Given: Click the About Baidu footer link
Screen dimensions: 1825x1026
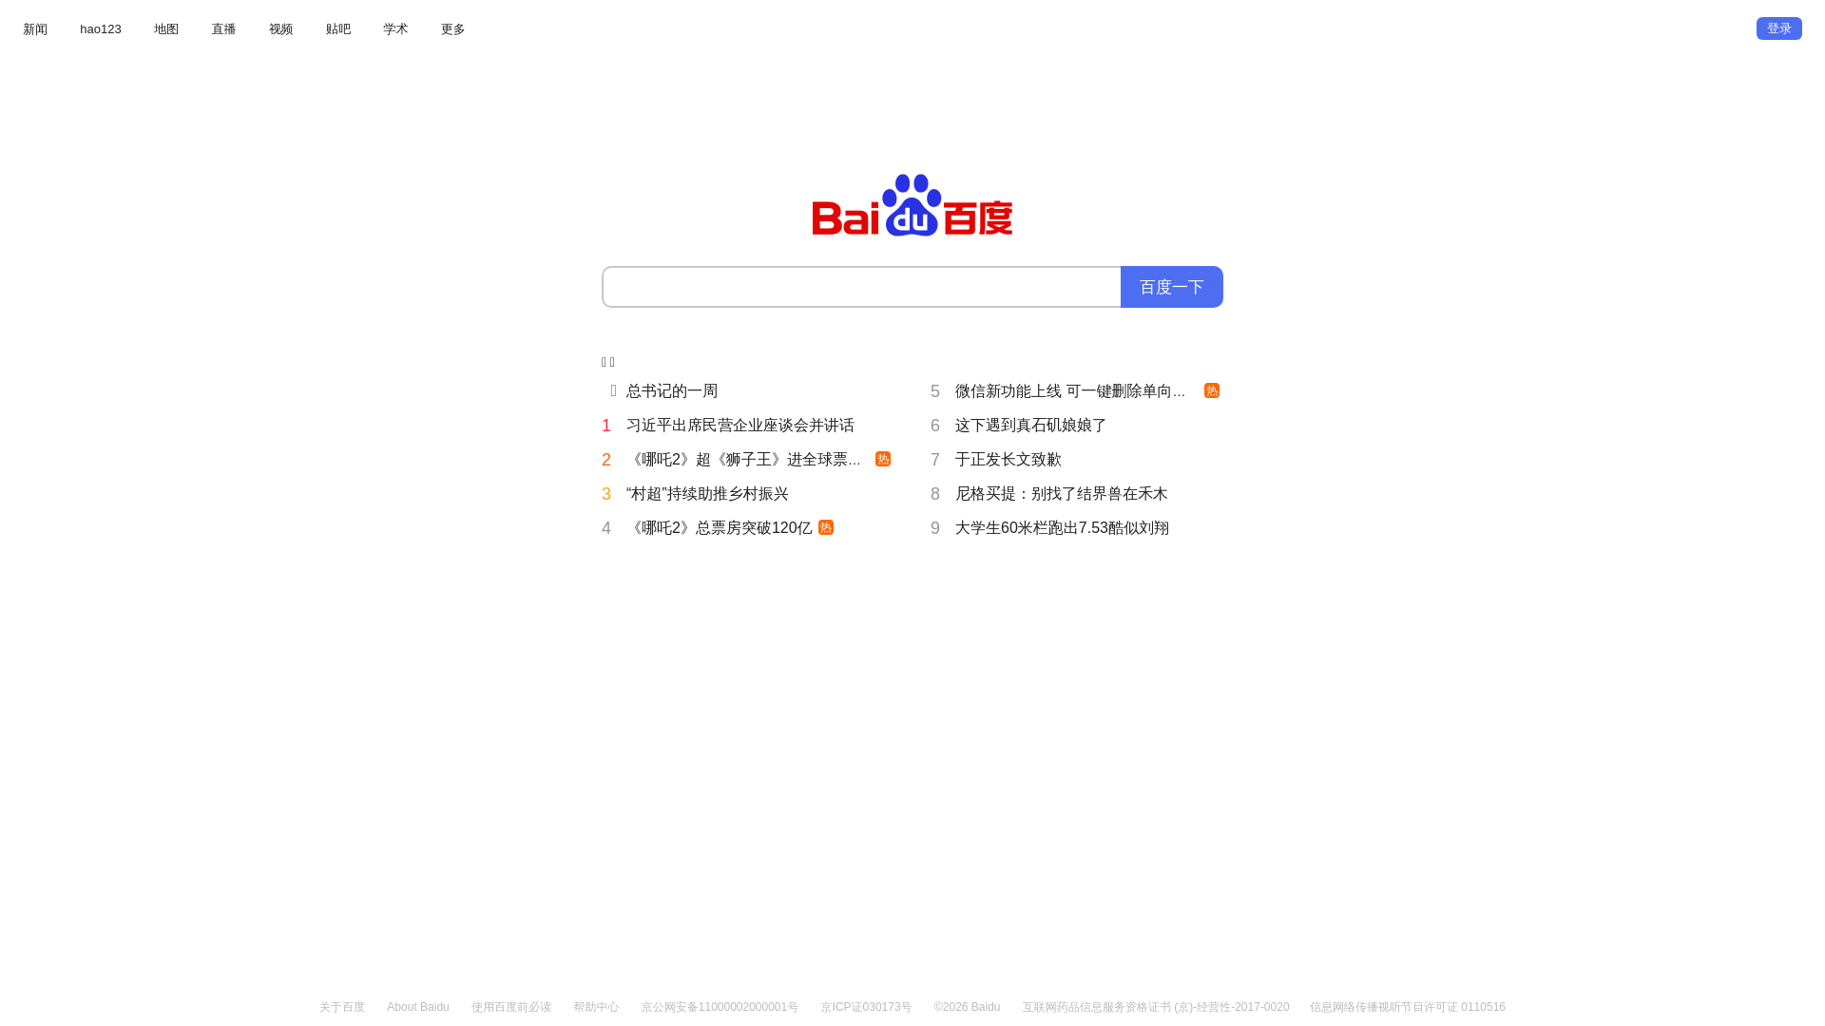Looking at the screenshot, I should click(418, 1007).
